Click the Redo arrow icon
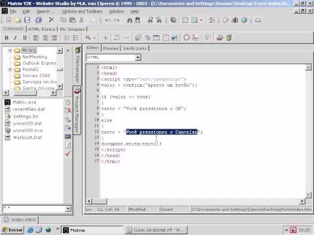This screenshot has width=314, height=235. pyautogui.click(x=117, y=20)
